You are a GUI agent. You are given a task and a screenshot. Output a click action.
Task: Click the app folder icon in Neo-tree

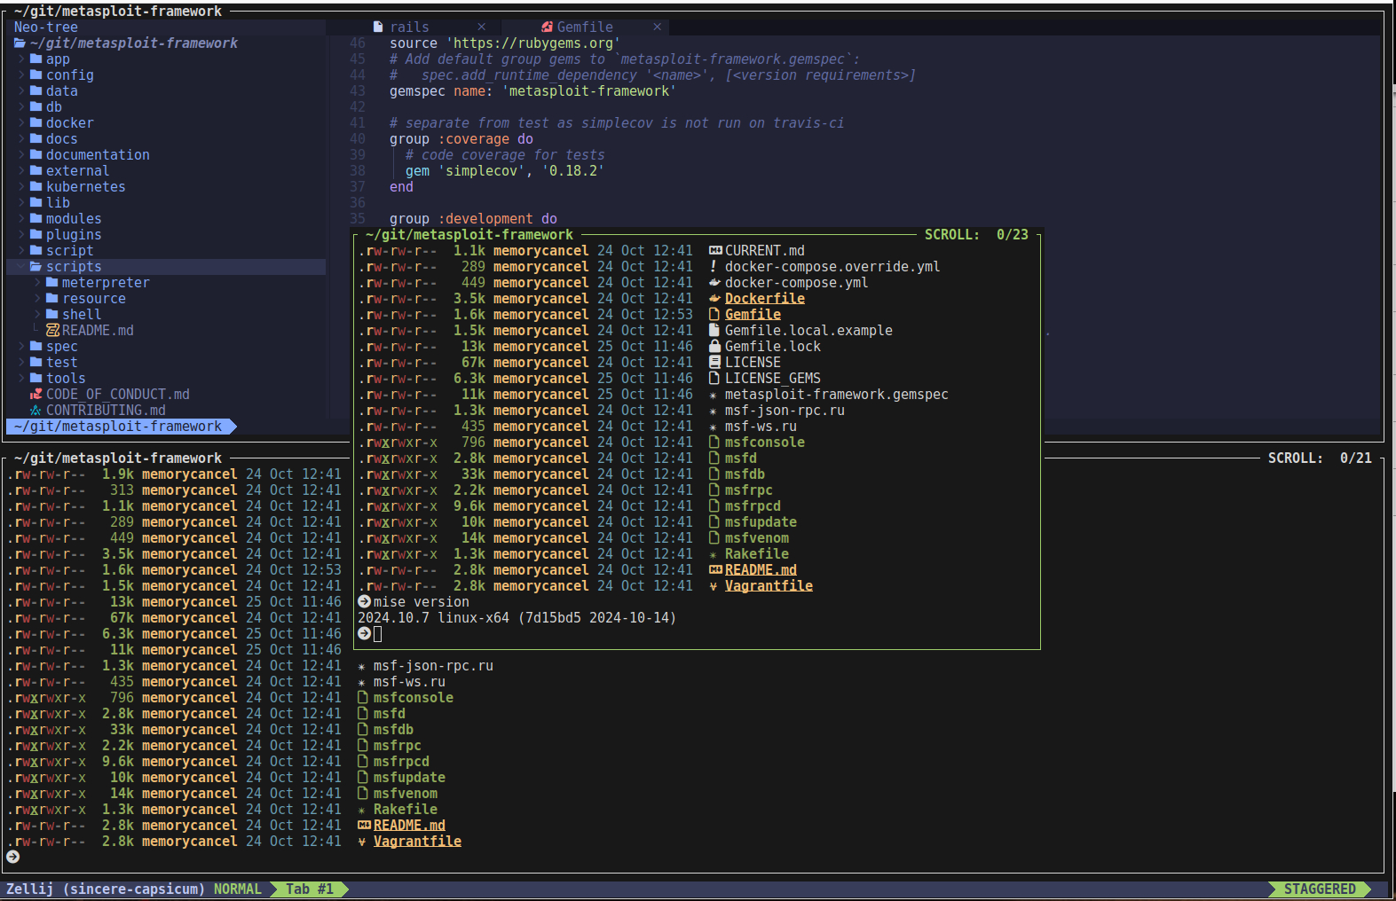(36, 59)
